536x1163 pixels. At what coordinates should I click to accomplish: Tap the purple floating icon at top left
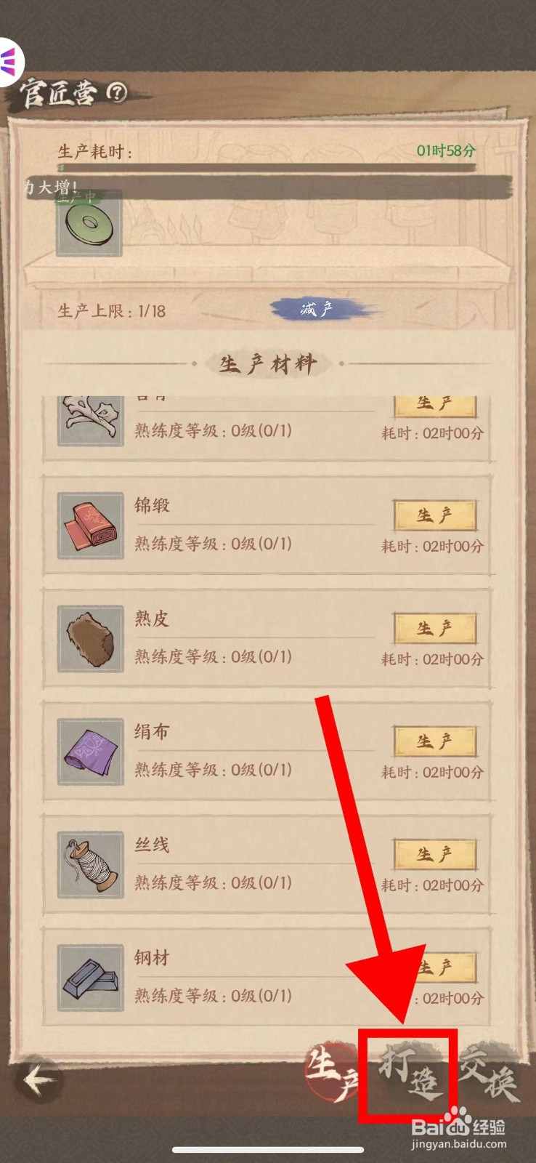coord(10,60)
